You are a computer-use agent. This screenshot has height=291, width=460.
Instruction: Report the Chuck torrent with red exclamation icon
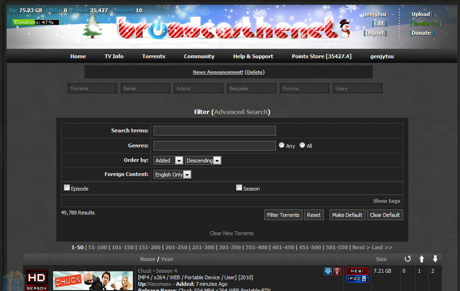click(337, 271)
